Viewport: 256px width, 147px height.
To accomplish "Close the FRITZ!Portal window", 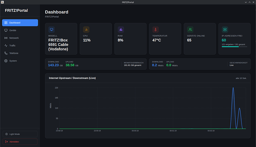I will 253,2.
